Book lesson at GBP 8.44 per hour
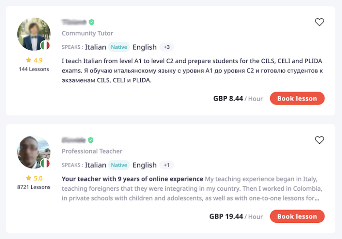 coord(297,98)
